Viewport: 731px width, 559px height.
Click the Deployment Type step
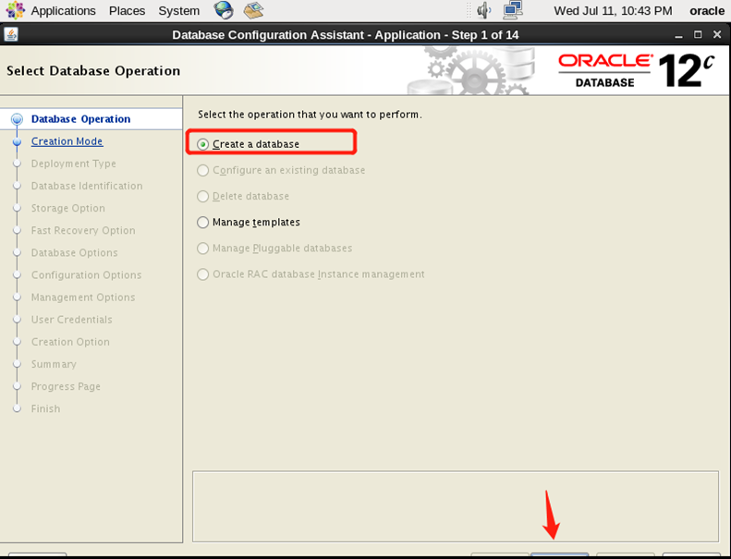click(73, 164)
